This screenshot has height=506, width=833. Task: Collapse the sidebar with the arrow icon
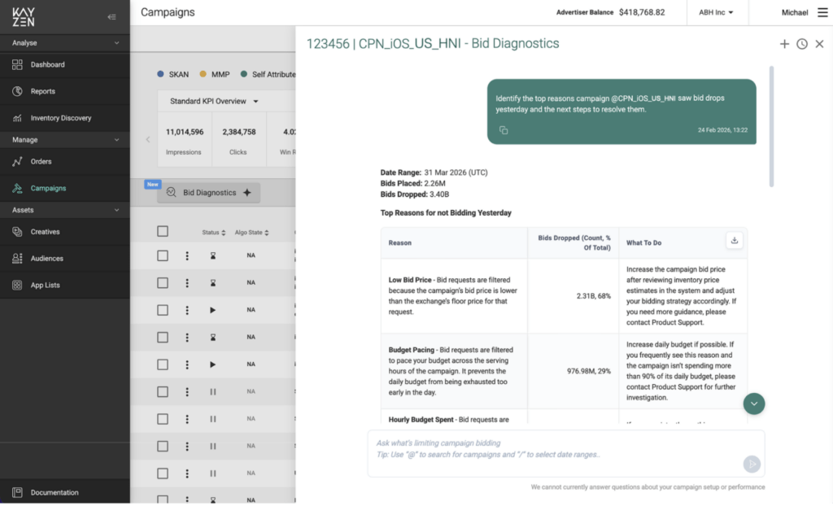coord(111,17)
